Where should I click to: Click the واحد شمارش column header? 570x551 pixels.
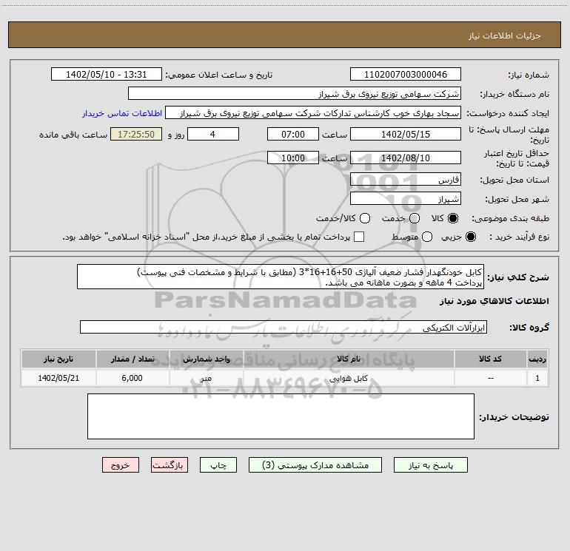pos(206,359)
